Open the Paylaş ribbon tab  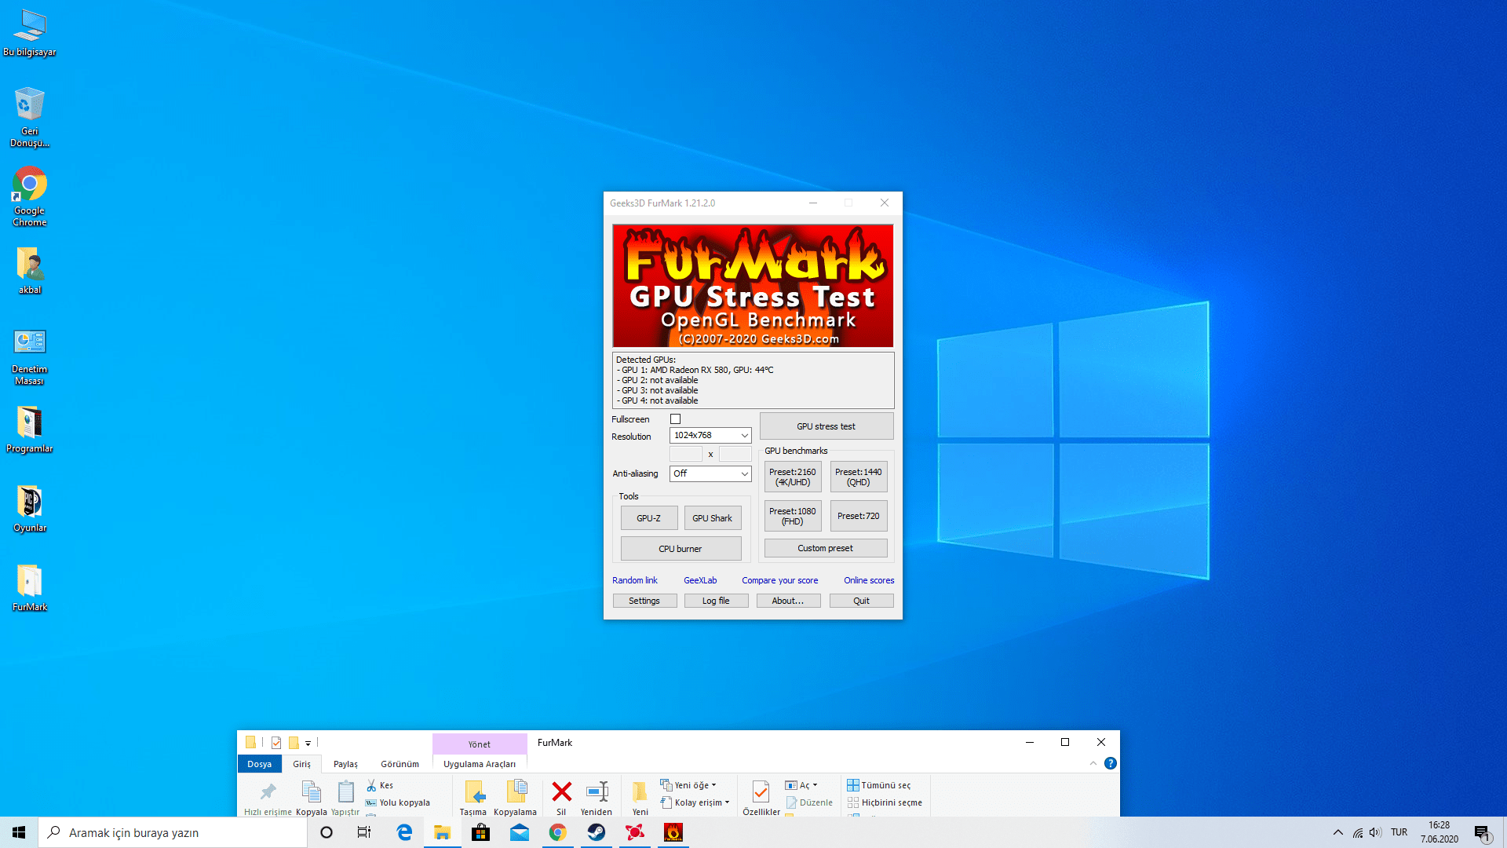pyautogui.click(x=345, y=764)
